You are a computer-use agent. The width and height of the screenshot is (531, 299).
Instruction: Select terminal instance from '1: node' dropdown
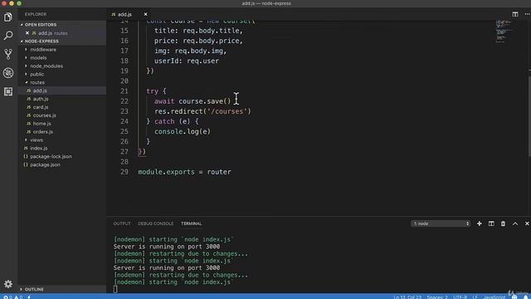[x=441, y=223]
